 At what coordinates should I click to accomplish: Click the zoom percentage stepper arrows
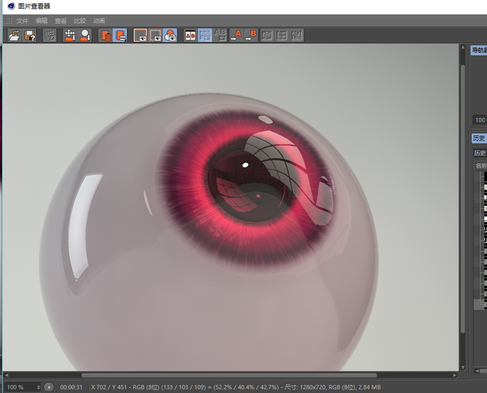tap(39, 387)
